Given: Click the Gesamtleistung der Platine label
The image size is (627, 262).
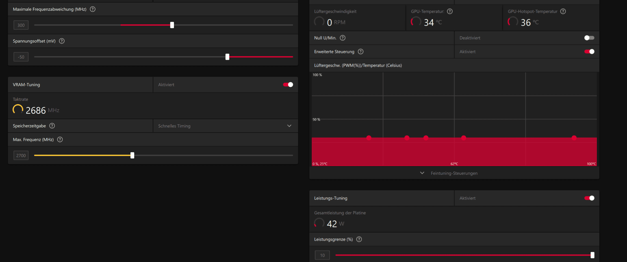Looking at the screenshot, I should 340,213.
